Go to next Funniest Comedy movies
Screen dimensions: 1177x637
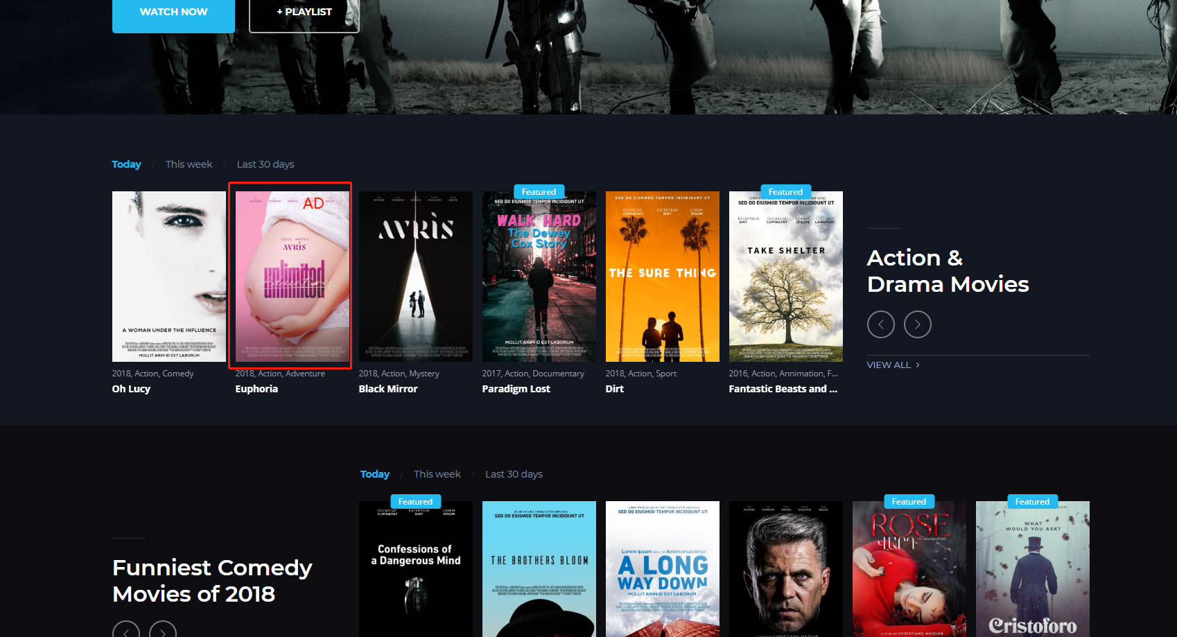163,629
